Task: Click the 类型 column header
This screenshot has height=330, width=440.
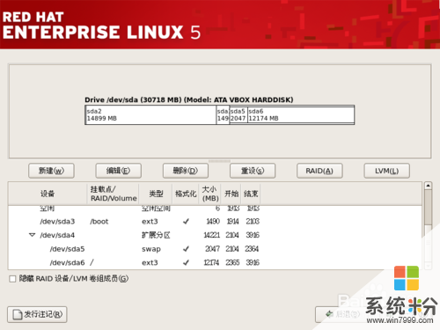Action: tap(156, 194)
